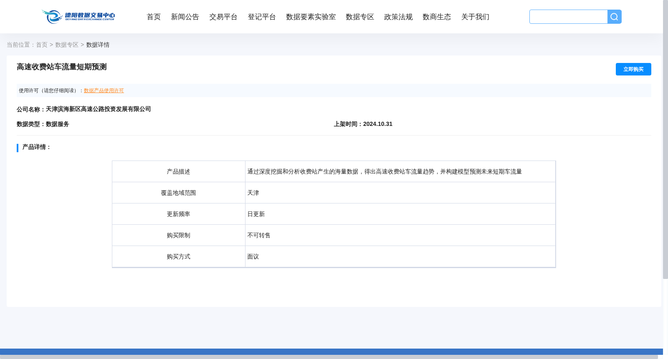Viewport: 668px width, 359px height.
Task: Open the 数据产品使用许可 link
Action: coord(104,90)
